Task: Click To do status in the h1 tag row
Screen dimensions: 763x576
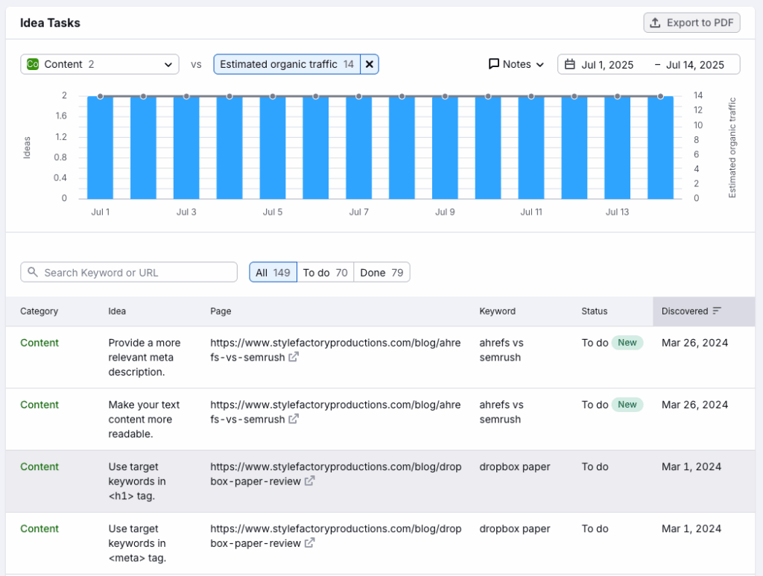Action: pyautogui.click(x=595, y=466)
